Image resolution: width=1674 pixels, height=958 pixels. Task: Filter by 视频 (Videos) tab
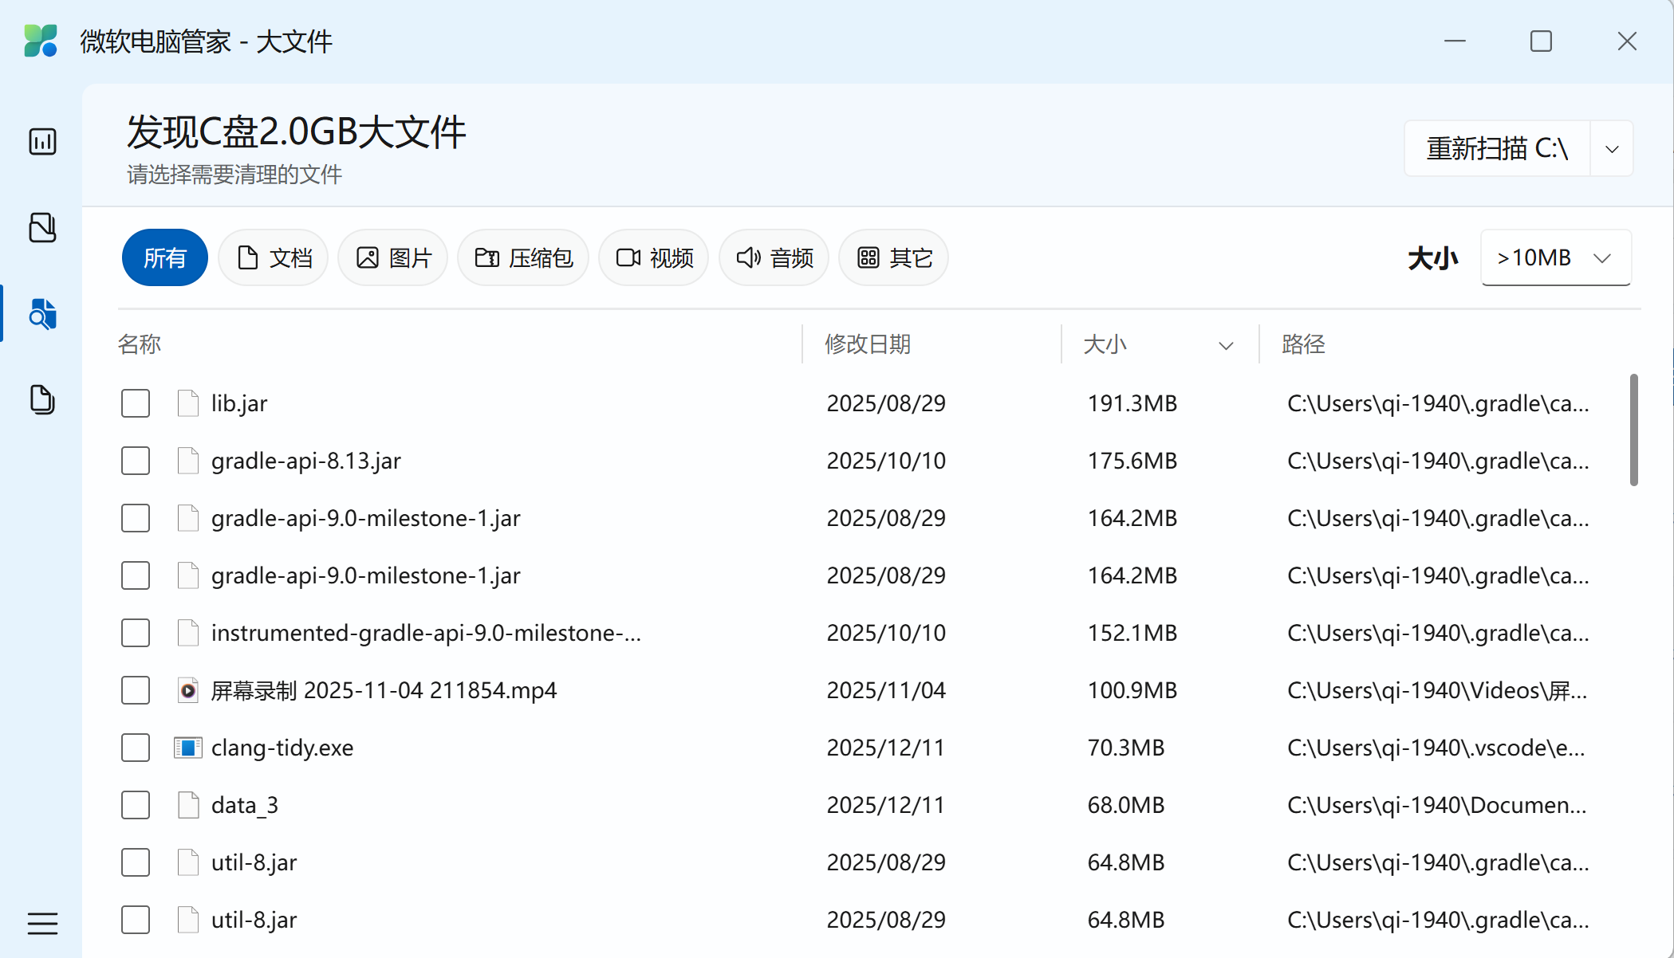[x=654, y=258]
